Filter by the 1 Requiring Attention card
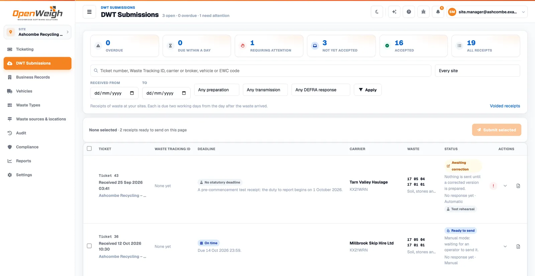Image resolution: width=535 pixels, height=276 pixels. 269,46
